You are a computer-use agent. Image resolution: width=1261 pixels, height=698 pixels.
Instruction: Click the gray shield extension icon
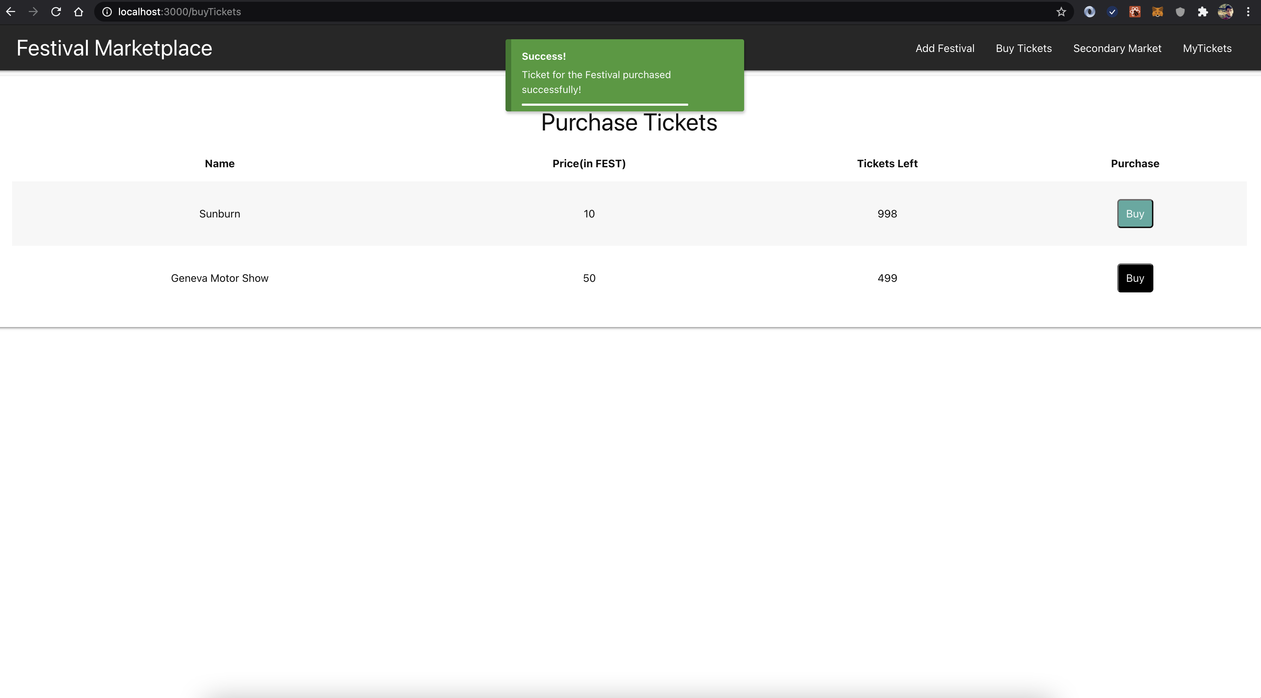pyautogui.click(x=1180, y=12)
